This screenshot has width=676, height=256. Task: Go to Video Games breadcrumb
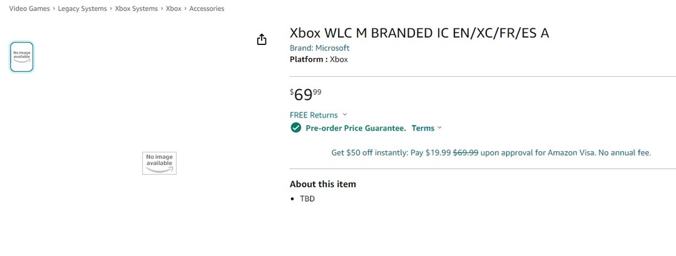click(x=29, y=9)
